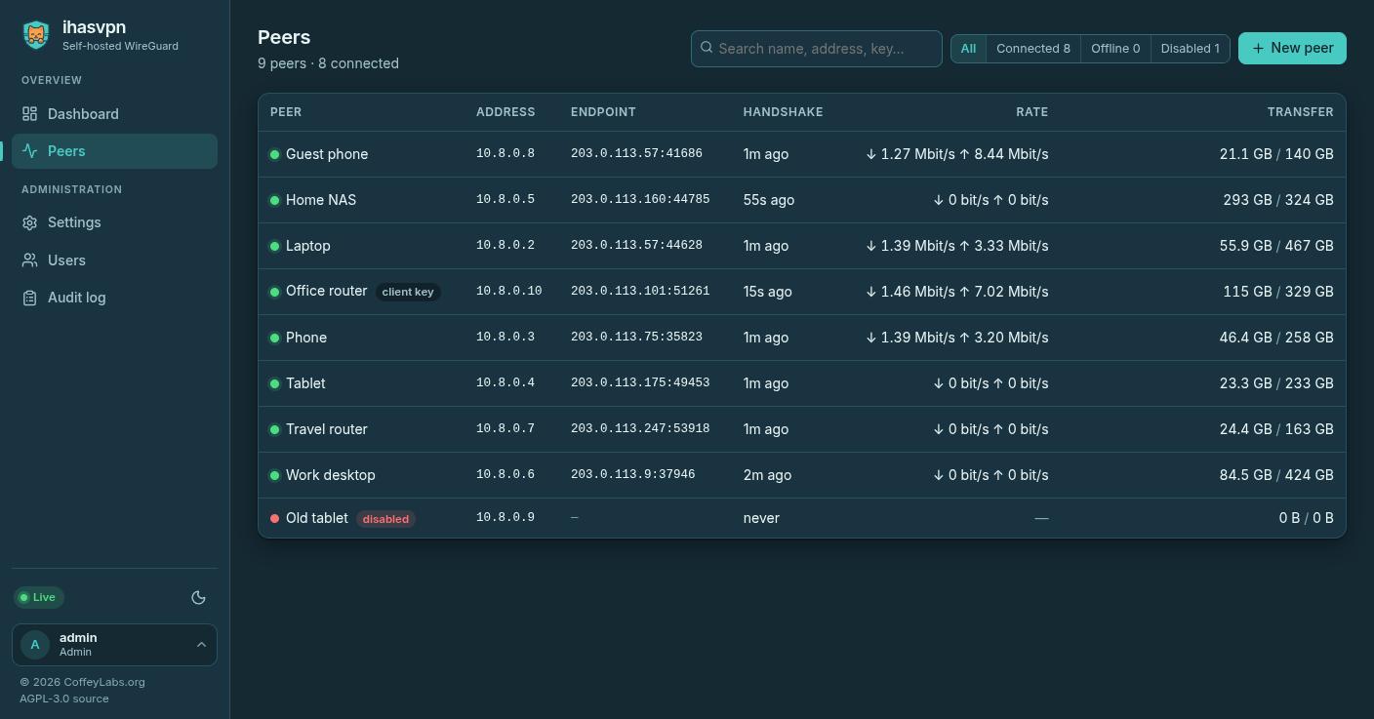Click the admin avatar letter A
This screenshot has width=1374, height=719.
35,645
